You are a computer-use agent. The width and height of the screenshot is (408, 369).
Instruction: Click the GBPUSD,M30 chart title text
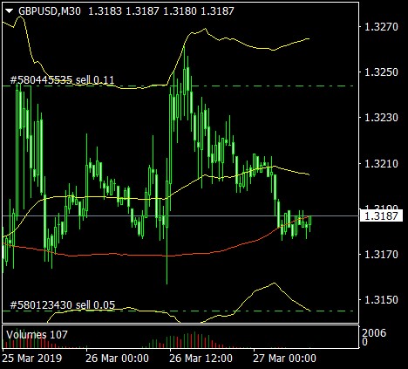50,11
